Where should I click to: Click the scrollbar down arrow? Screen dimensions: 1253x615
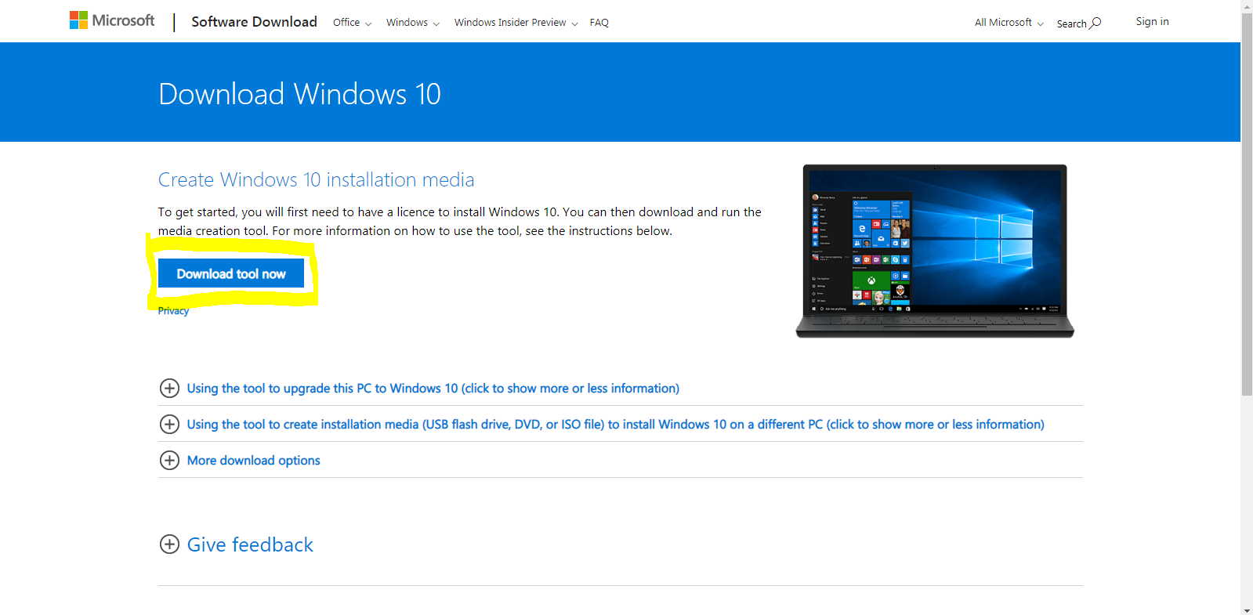(x=1247, y=610)
